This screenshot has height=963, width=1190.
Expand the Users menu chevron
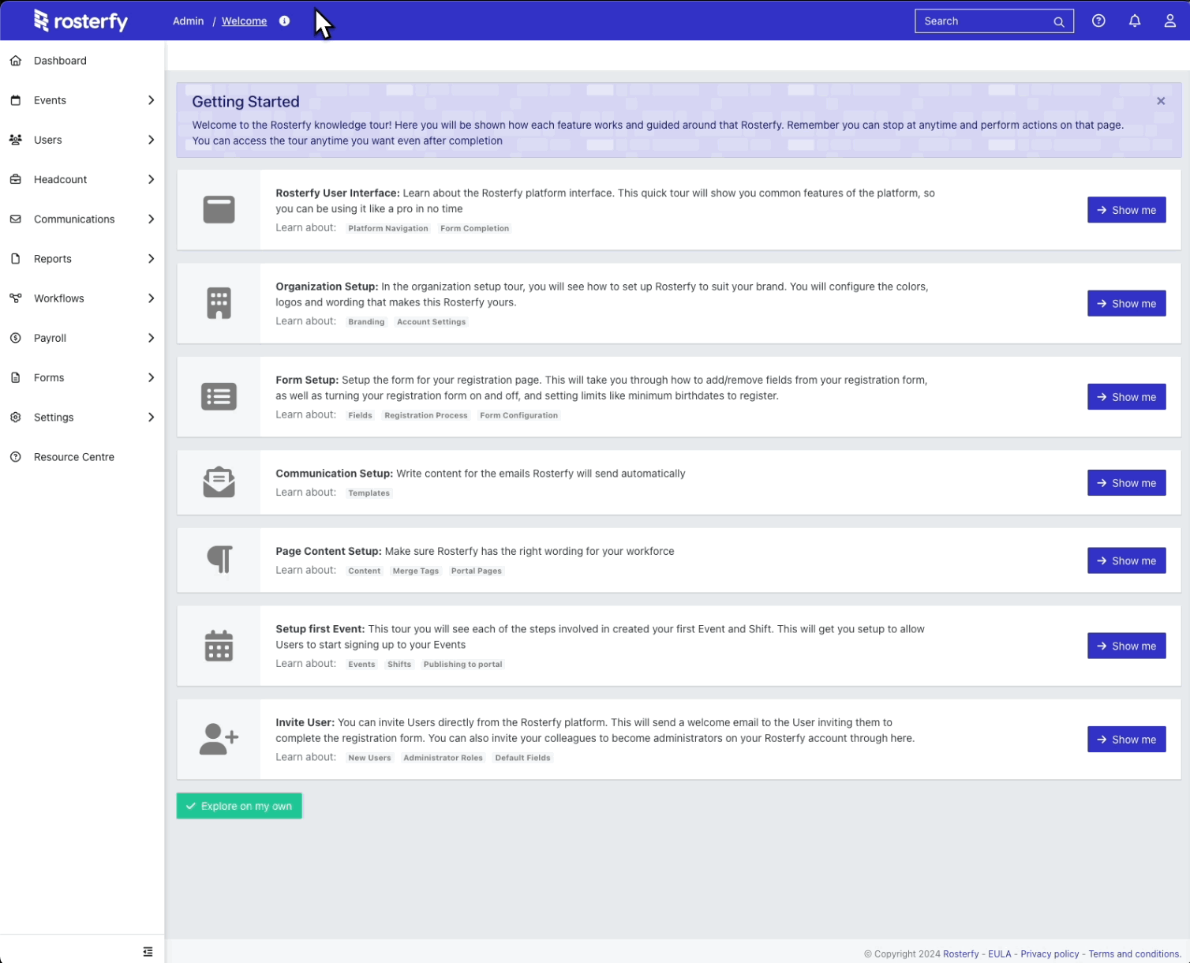(151, 140)
